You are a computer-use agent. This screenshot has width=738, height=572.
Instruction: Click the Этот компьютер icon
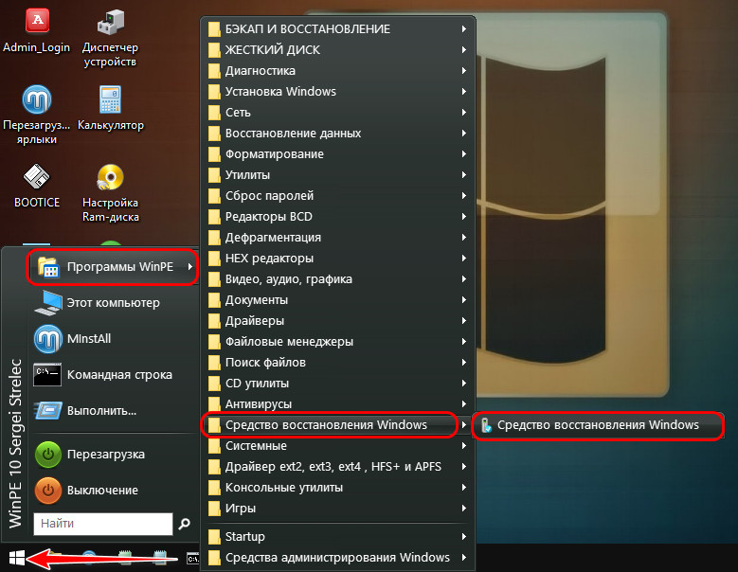(48, 303)
